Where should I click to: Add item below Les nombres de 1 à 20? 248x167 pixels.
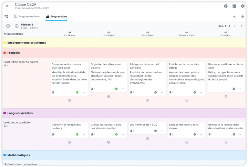click(x=148, y=139)
